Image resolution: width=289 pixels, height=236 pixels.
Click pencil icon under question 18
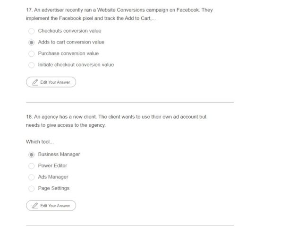coord(35,206)
